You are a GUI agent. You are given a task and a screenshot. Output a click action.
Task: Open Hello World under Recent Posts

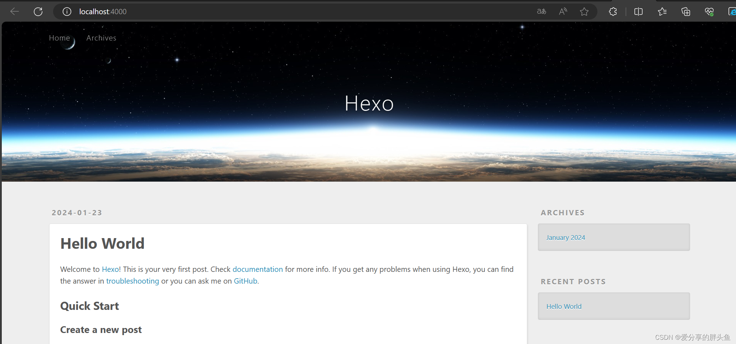[564, 306]
